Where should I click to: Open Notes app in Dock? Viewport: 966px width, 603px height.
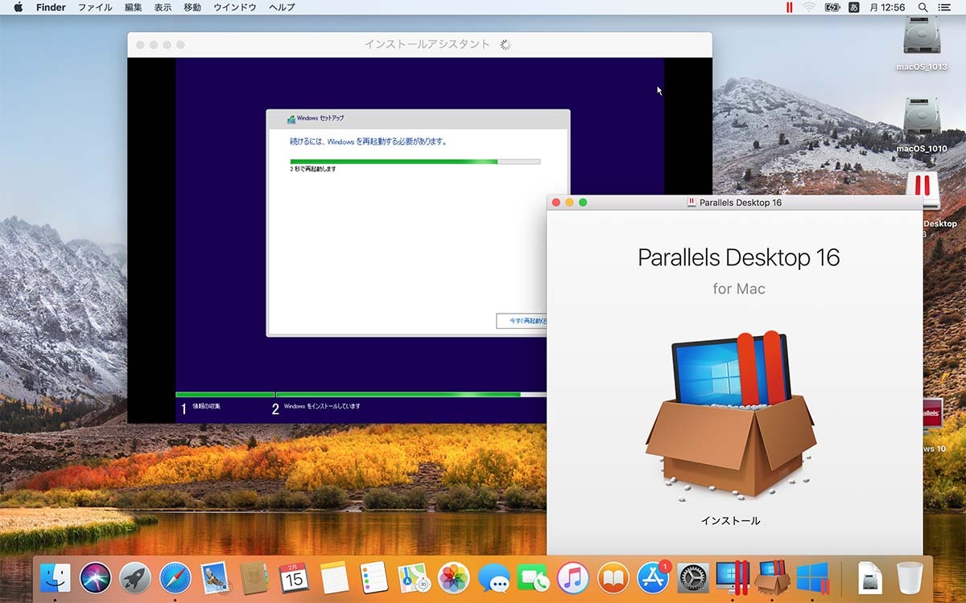pyautogui.click(x=334, y=578)
